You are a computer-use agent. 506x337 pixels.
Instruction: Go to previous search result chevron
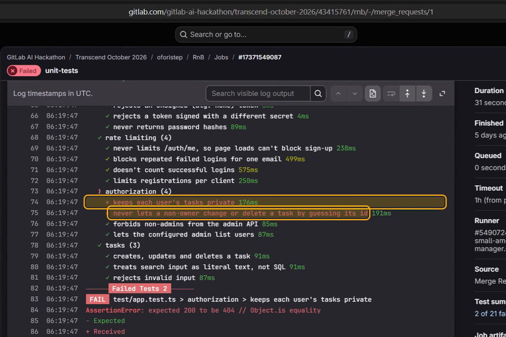coord(338,94)
